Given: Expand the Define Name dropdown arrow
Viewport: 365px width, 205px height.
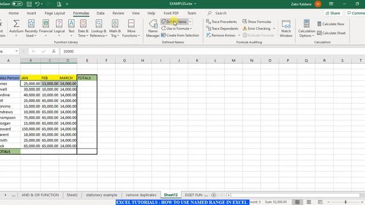Looking at the screenshot, I should 190,22.
